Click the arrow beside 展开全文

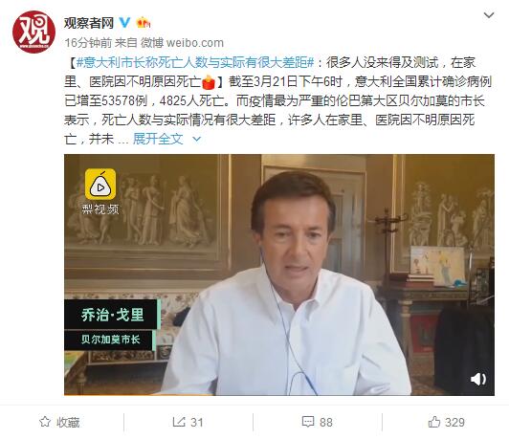197,140
